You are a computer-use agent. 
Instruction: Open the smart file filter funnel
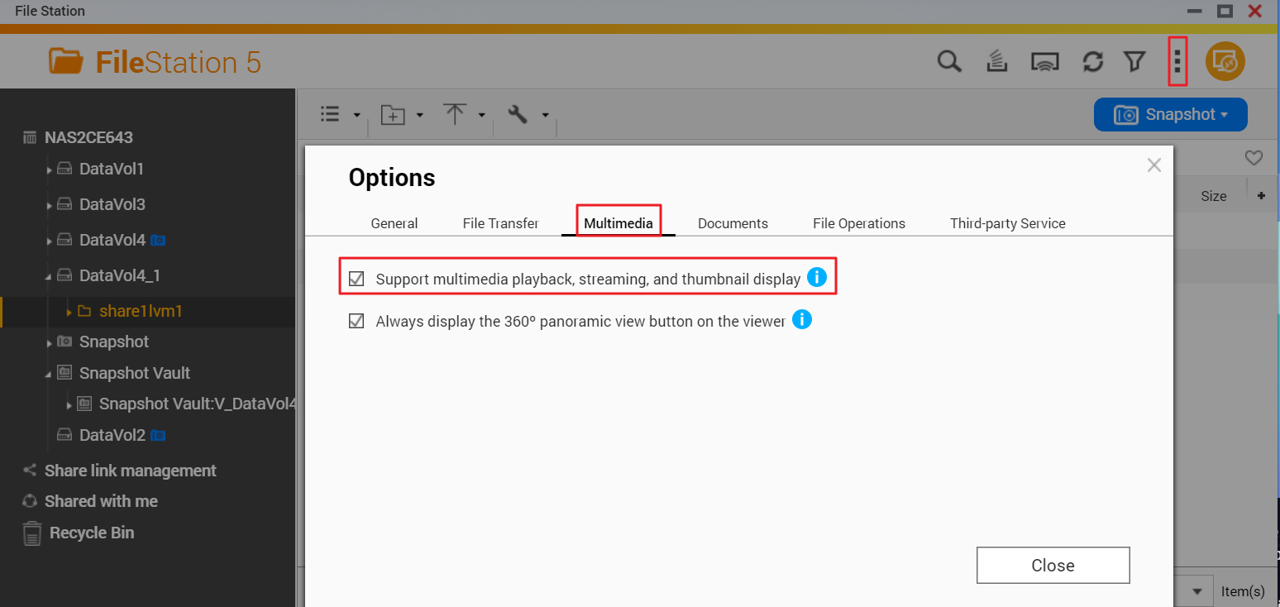1134,62
